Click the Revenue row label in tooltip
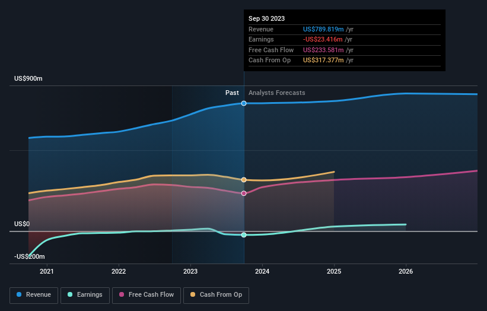Screen dimensions: 487x311 point(261,29)
